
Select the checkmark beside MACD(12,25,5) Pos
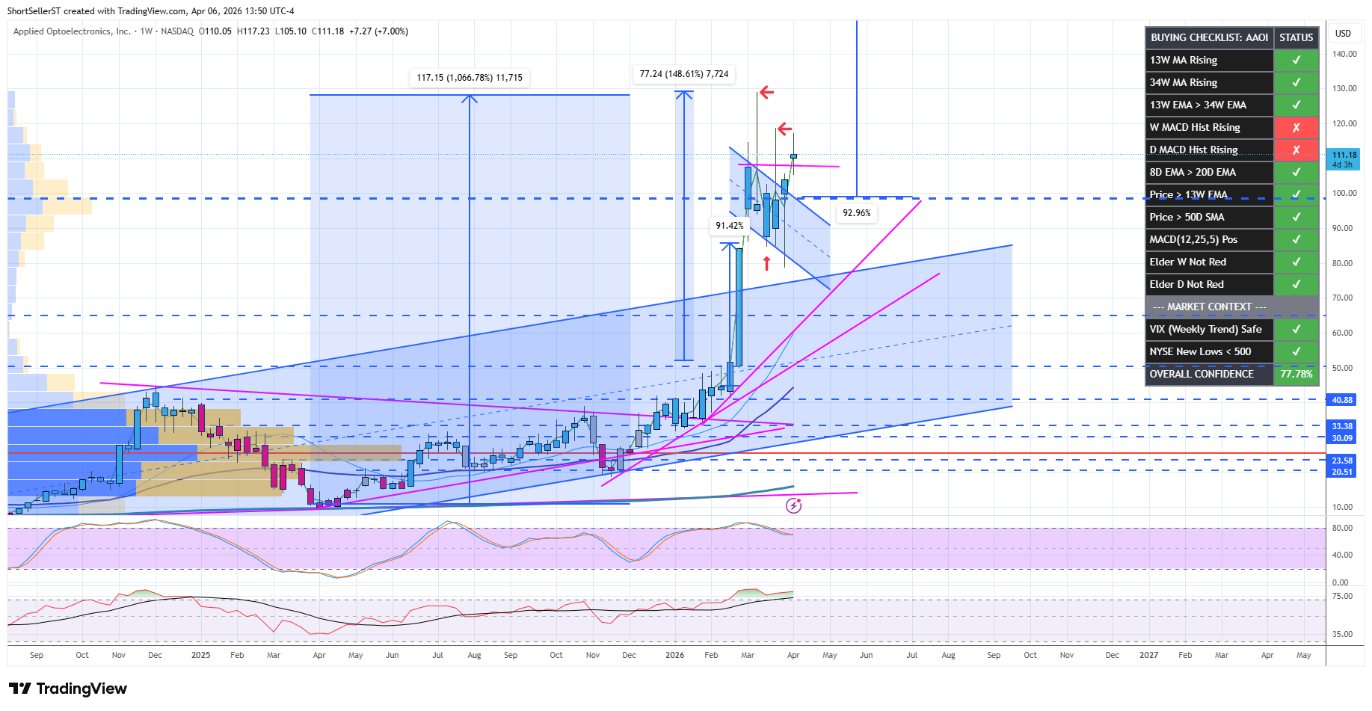click(1296, 239)
